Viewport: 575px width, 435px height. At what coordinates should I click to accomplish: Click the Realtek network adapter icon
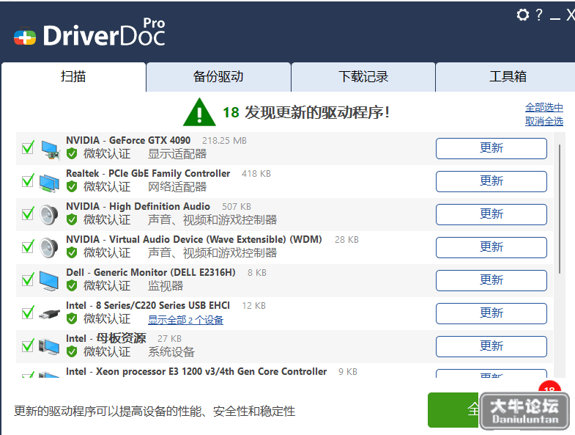pyautogui.click(x=49, y=183)
